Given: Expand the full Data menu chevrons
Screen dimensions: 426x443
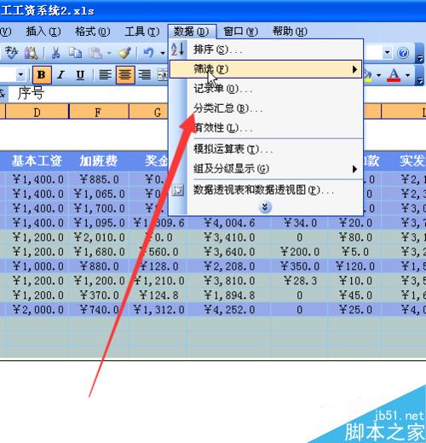Looking at the screenshot, I should 265,207.
